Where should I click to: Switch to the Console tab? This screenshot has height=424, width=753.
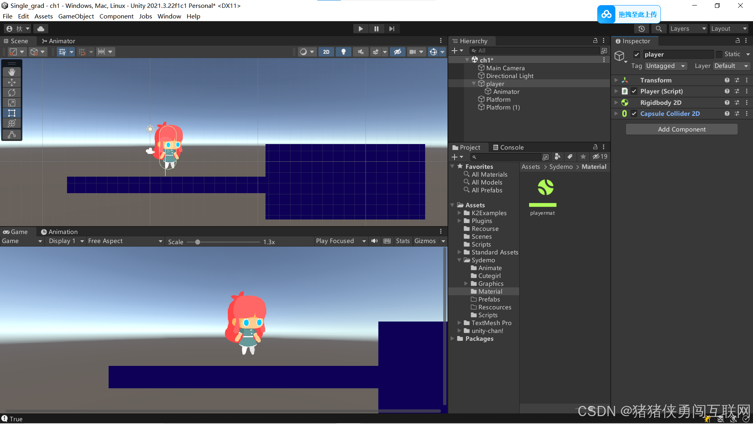[508, 147]
